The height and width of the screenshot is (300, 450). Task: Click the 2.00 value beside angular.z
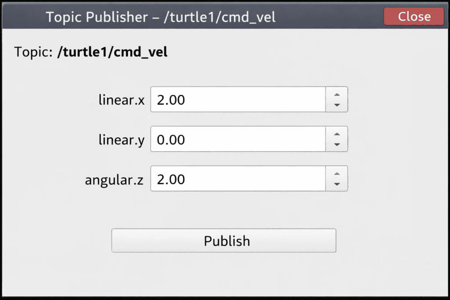[x=171, y=179]
